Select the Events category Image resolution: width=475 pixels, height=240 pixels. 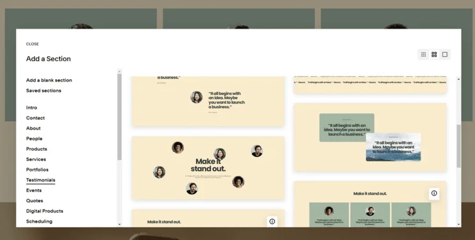click(34, 190)
